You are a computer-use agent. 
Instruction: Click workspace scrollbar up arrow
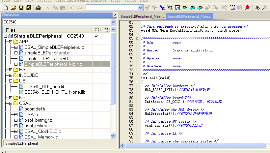point(113,30)
